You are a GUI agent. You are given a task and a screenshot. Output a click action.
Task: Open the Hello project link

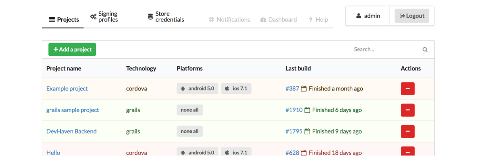53,153
